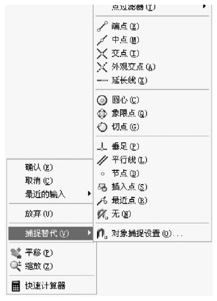This screenshot has width=217, height=301.
Task: Select the 象限点 quadrant snap icon
Action: [x=102, y=113]
